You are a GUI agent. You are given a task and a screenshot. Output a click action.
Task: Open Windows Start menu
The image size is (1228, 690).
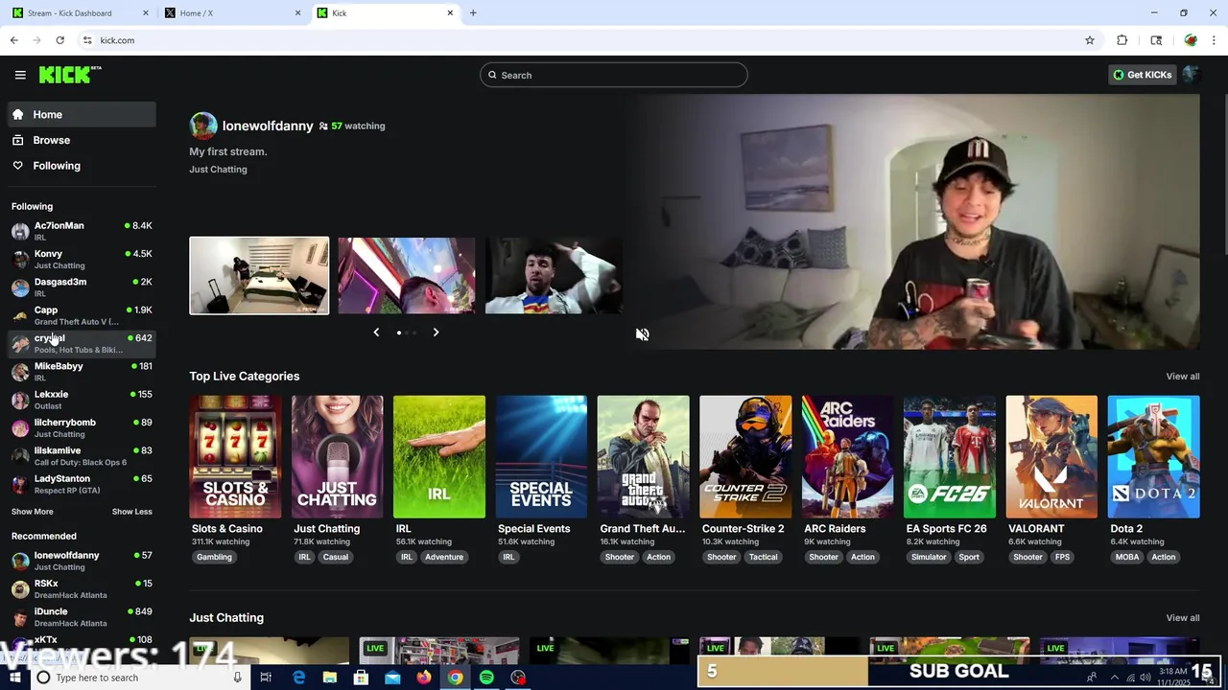click(x=14, y=678)
